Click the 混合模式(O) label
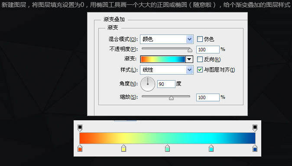Image resolution: width=292 pixels, height=166 pixels. point(123,39)
